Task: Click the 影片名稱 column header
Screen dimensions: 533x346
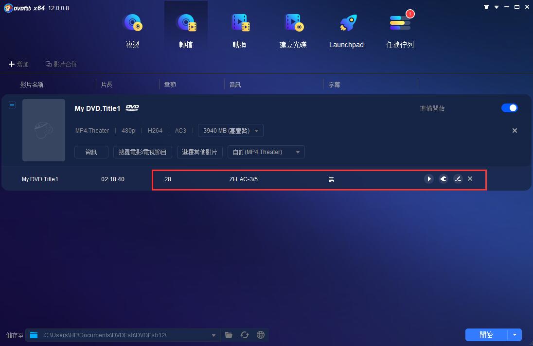Action: (x=32, y=85)
